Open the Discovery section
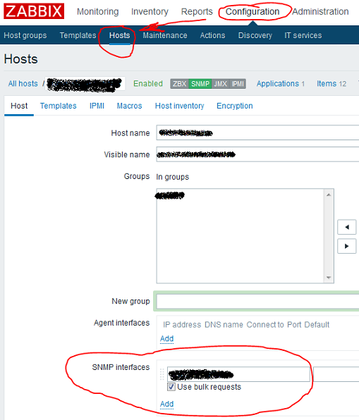This screenshot has width=359, height=420. tap(255, 35)
